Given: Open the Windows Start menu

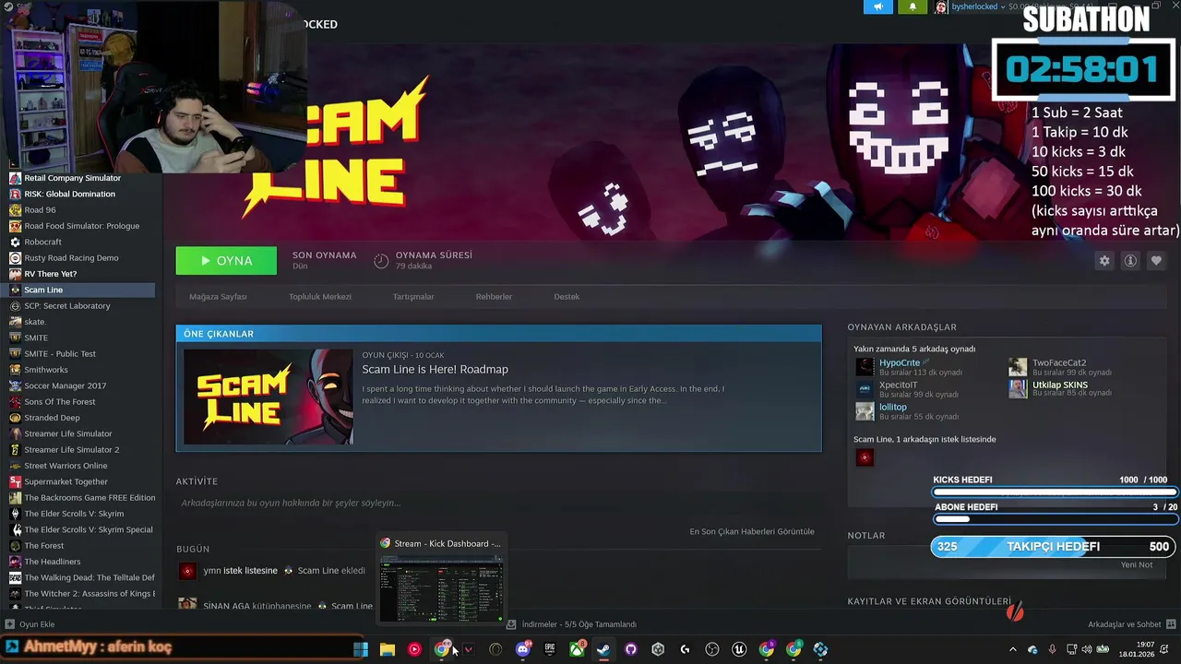Looking at the screenshot, I should [x=361, y=649].
